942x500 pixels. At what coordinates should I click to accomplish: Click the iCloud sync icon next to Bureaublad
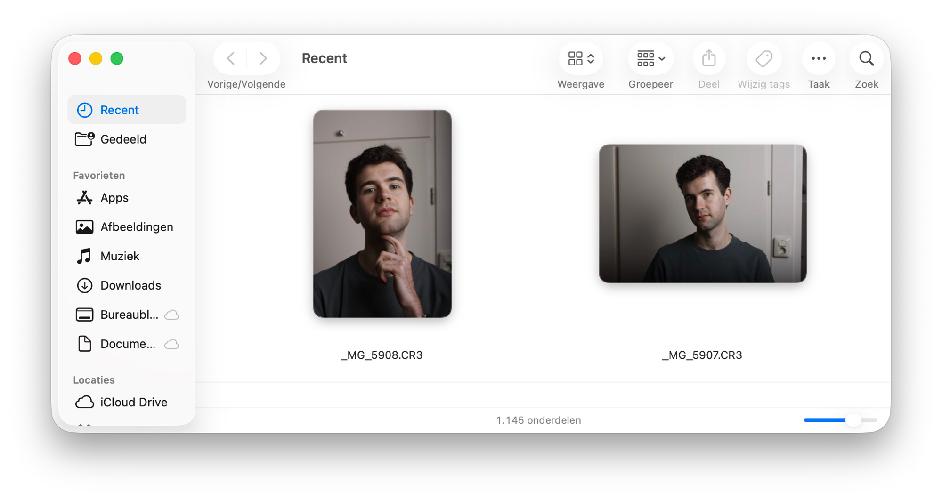tap(172, 315)
